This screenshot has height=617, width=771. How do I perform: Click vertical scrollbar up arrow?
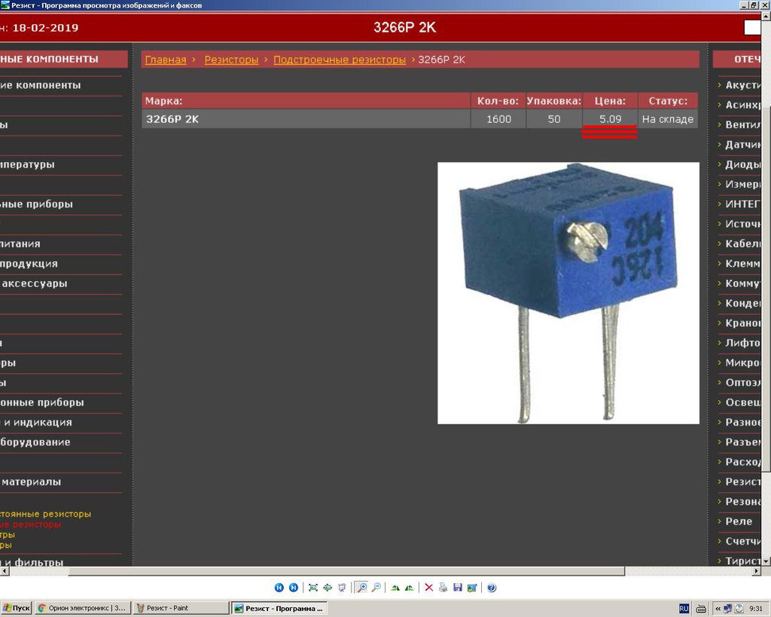pos(766,17)
